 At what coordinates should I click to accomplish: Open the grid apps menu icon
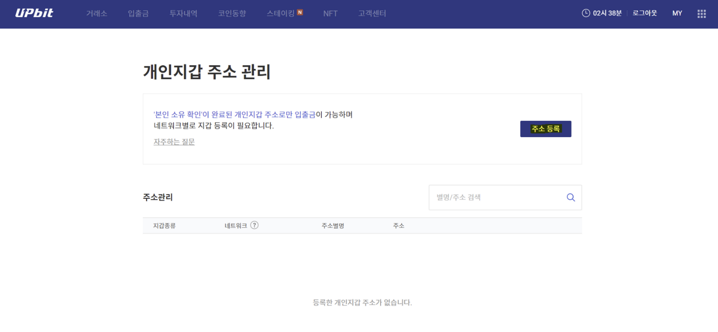click(702, 14)
